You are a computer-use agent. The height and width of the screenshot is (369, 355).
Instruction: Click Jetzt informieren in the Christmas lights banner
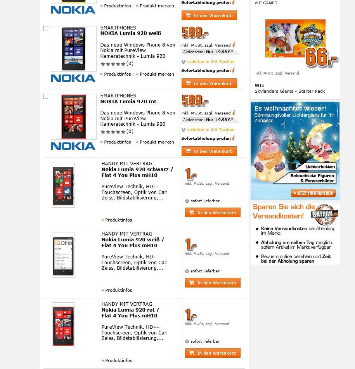point(313,193)
